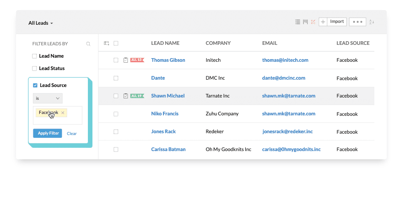Click COMPANY column header

[218, 43]
